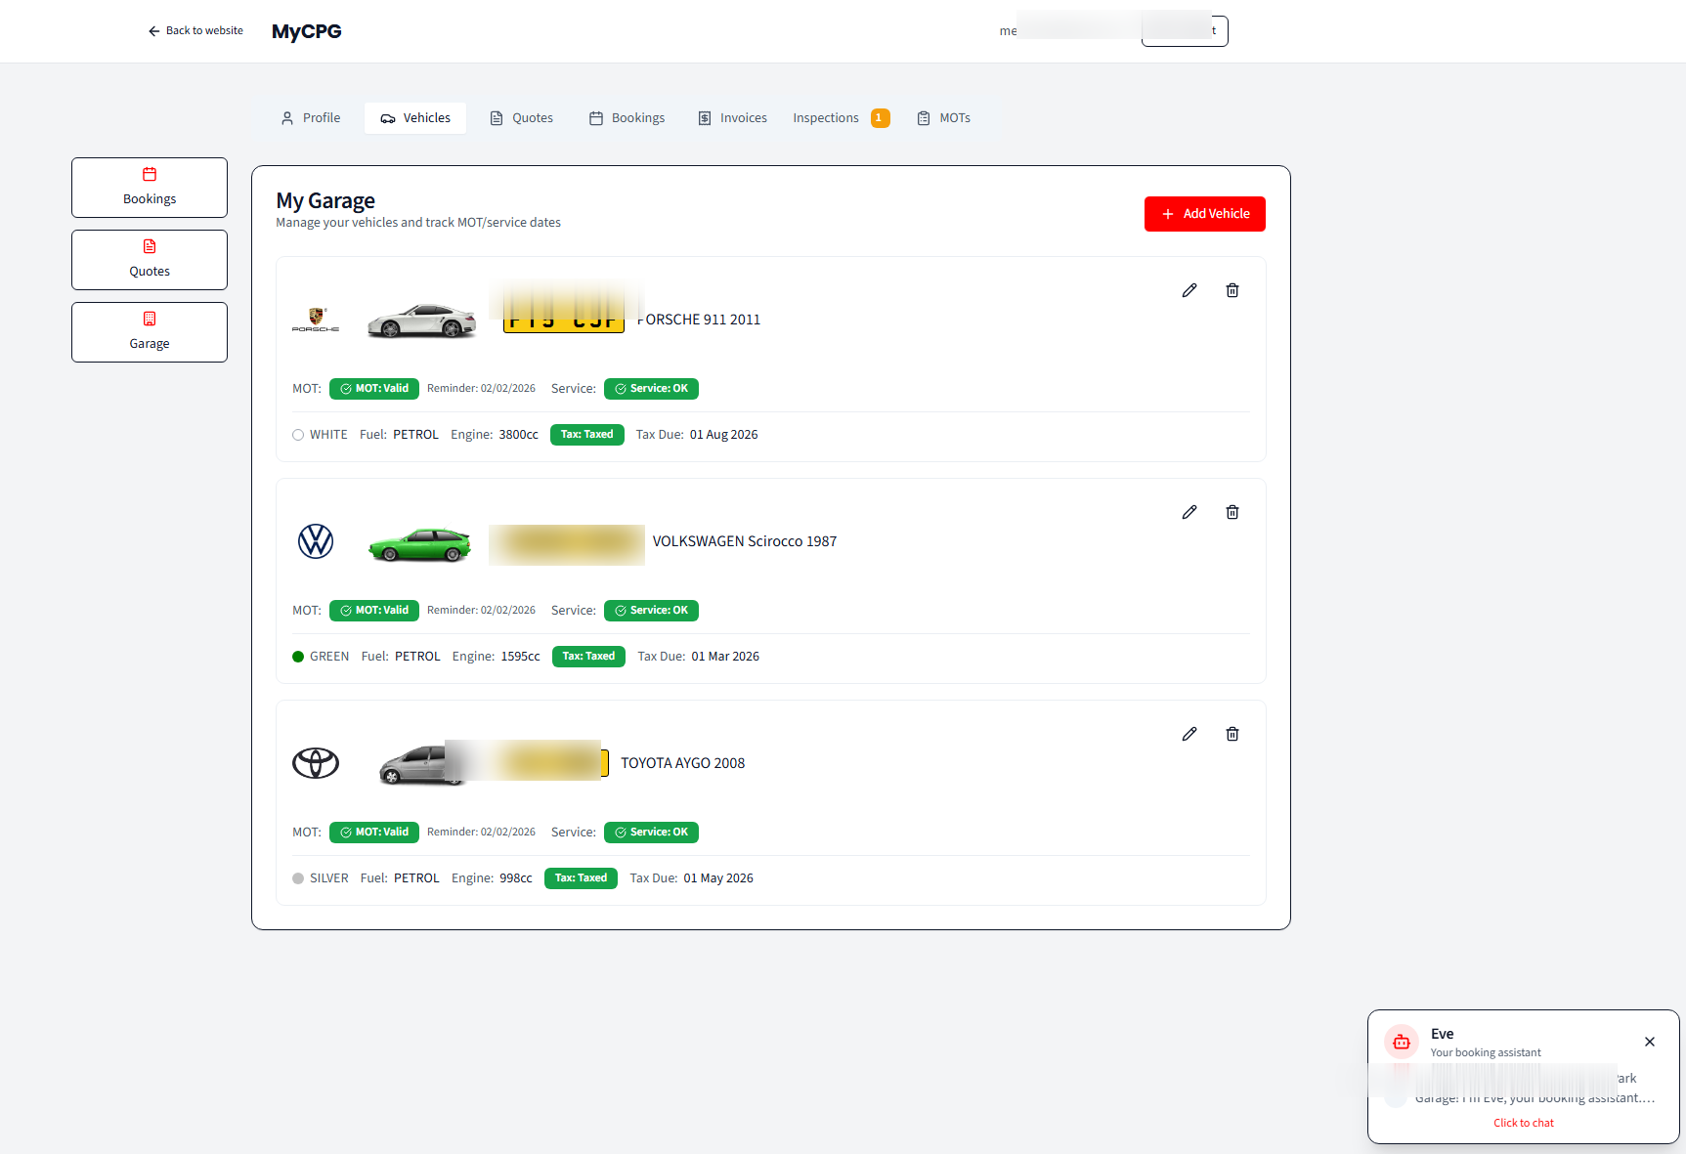
Task: Open the Garage sidebar button
Action: pyautogui.click(x=150, y=332)
